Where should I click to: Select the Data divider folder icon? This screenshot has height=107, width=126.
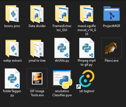pos(37,14)
